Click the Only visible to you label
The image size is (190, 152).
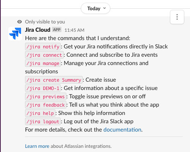(x=45, y=22)
